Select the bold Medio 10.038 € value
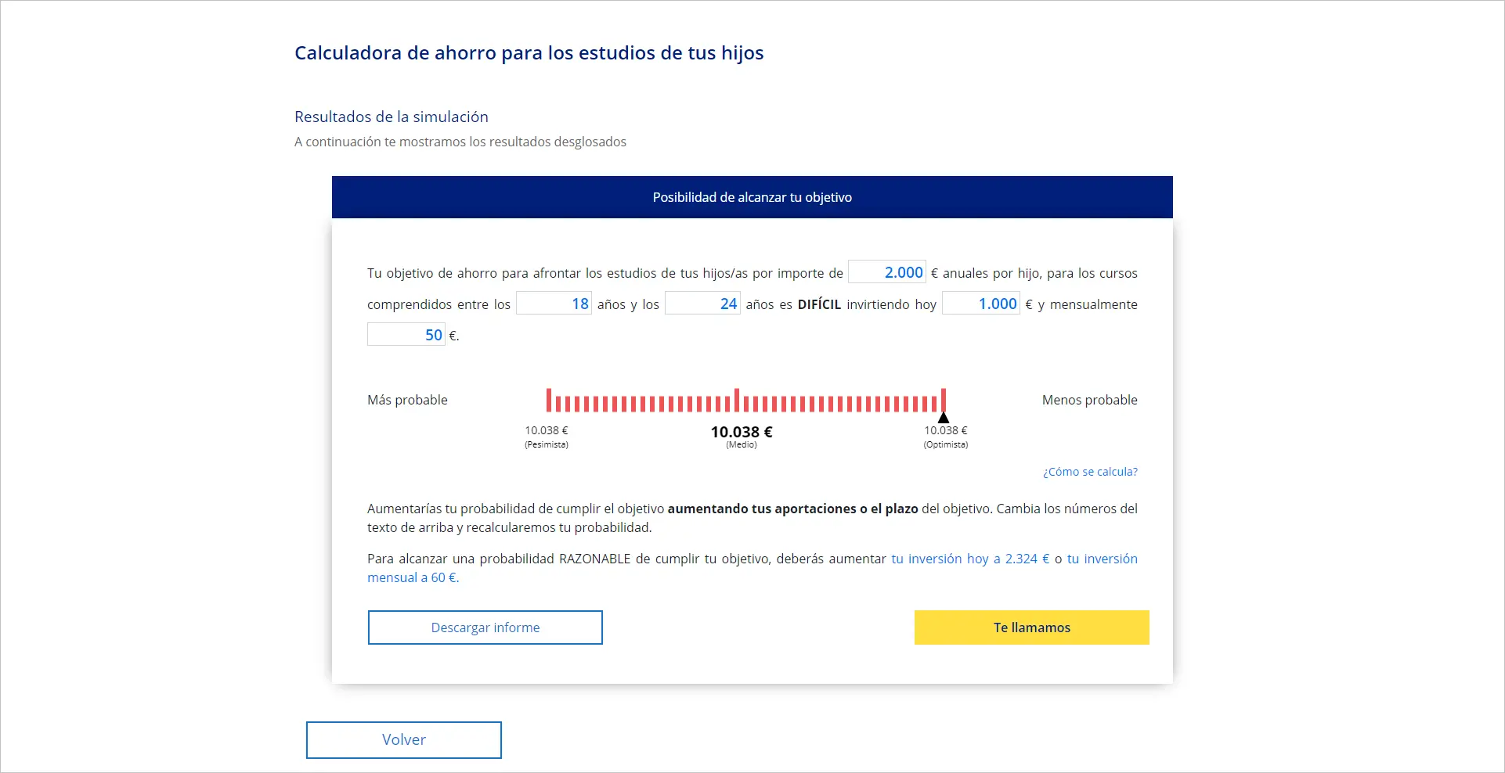 pos(742,432)
